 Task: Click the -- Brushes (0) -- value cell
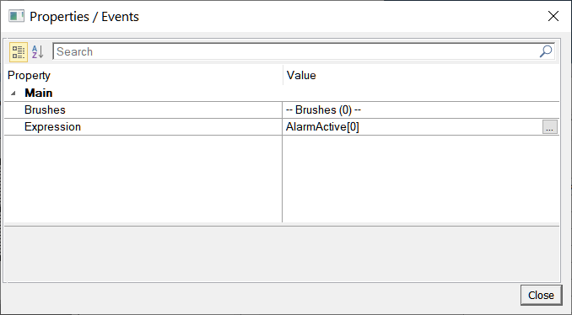(420, 110)
